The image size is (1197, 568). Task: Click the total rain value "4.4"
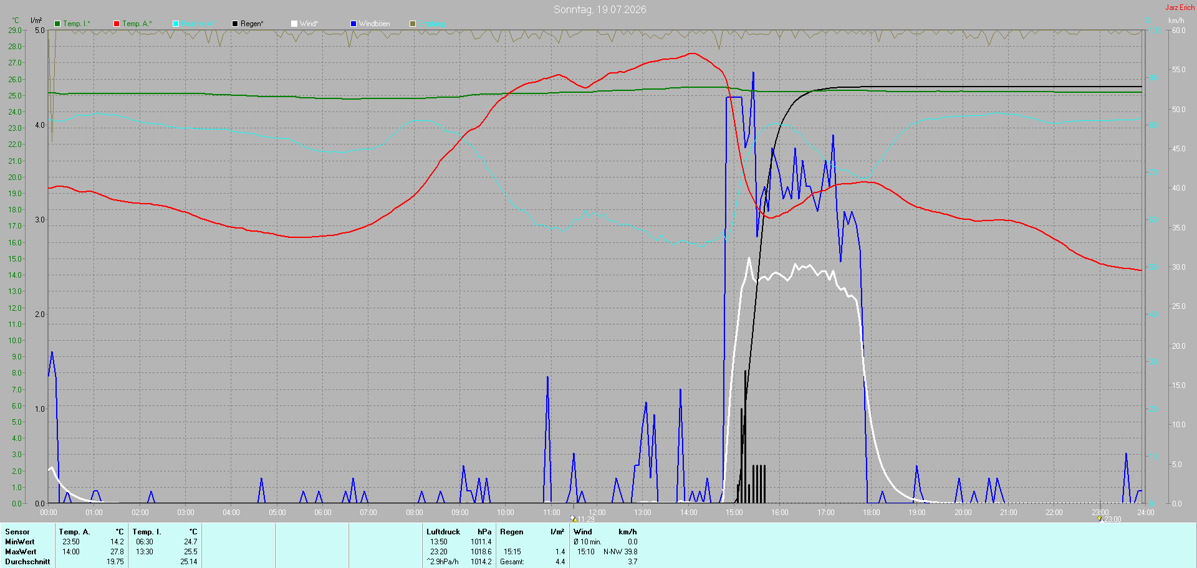pos(560,562)
